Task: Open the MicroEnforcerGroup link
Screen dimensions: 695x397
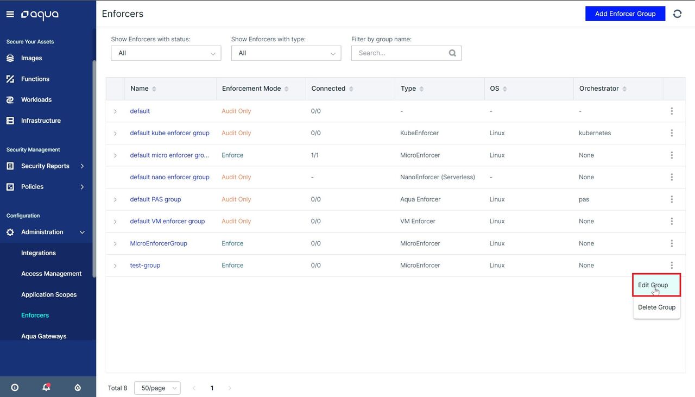Action: pyautogui.click(x=159, y=243)
